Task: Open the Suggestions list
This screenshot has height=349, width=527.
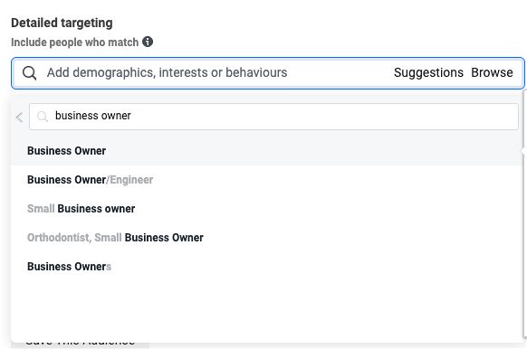Action: [428, 72]
